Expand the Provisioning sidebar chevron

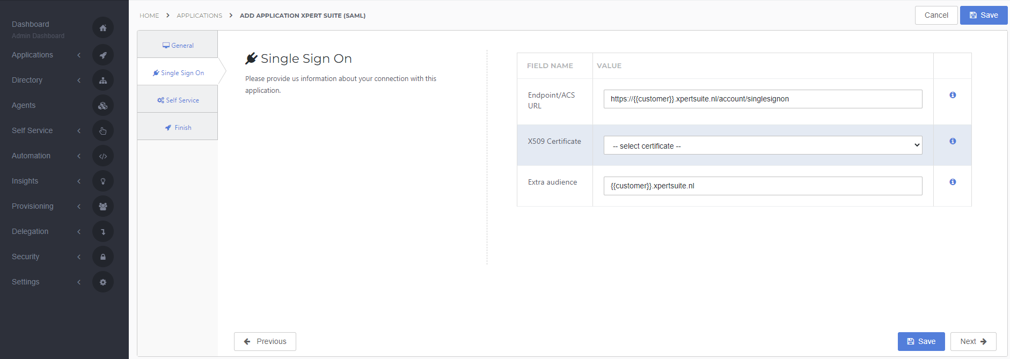[x=79, y=206]
